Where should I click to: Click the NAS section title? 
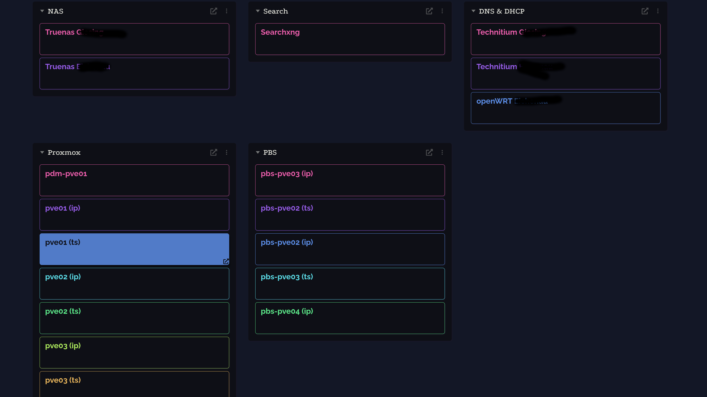[x=55, y=11]
